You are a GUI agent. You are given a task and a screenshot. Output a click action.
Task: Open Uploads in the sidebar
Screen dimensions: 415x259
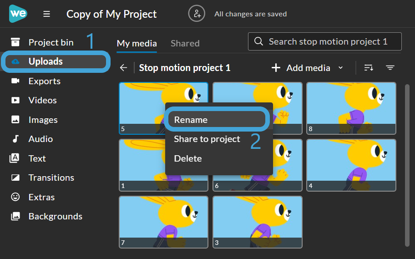pyautogui.click(x=56, y=61)
